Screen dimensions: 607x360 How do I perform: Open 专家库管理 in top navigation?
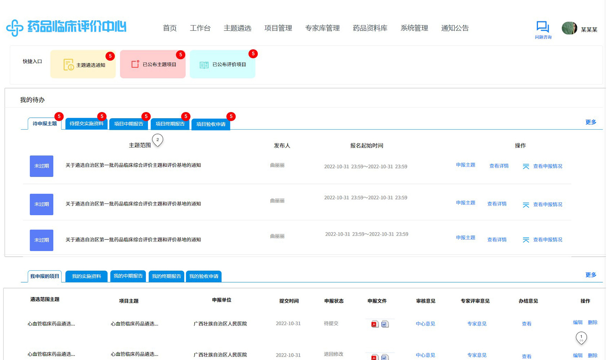322,28
